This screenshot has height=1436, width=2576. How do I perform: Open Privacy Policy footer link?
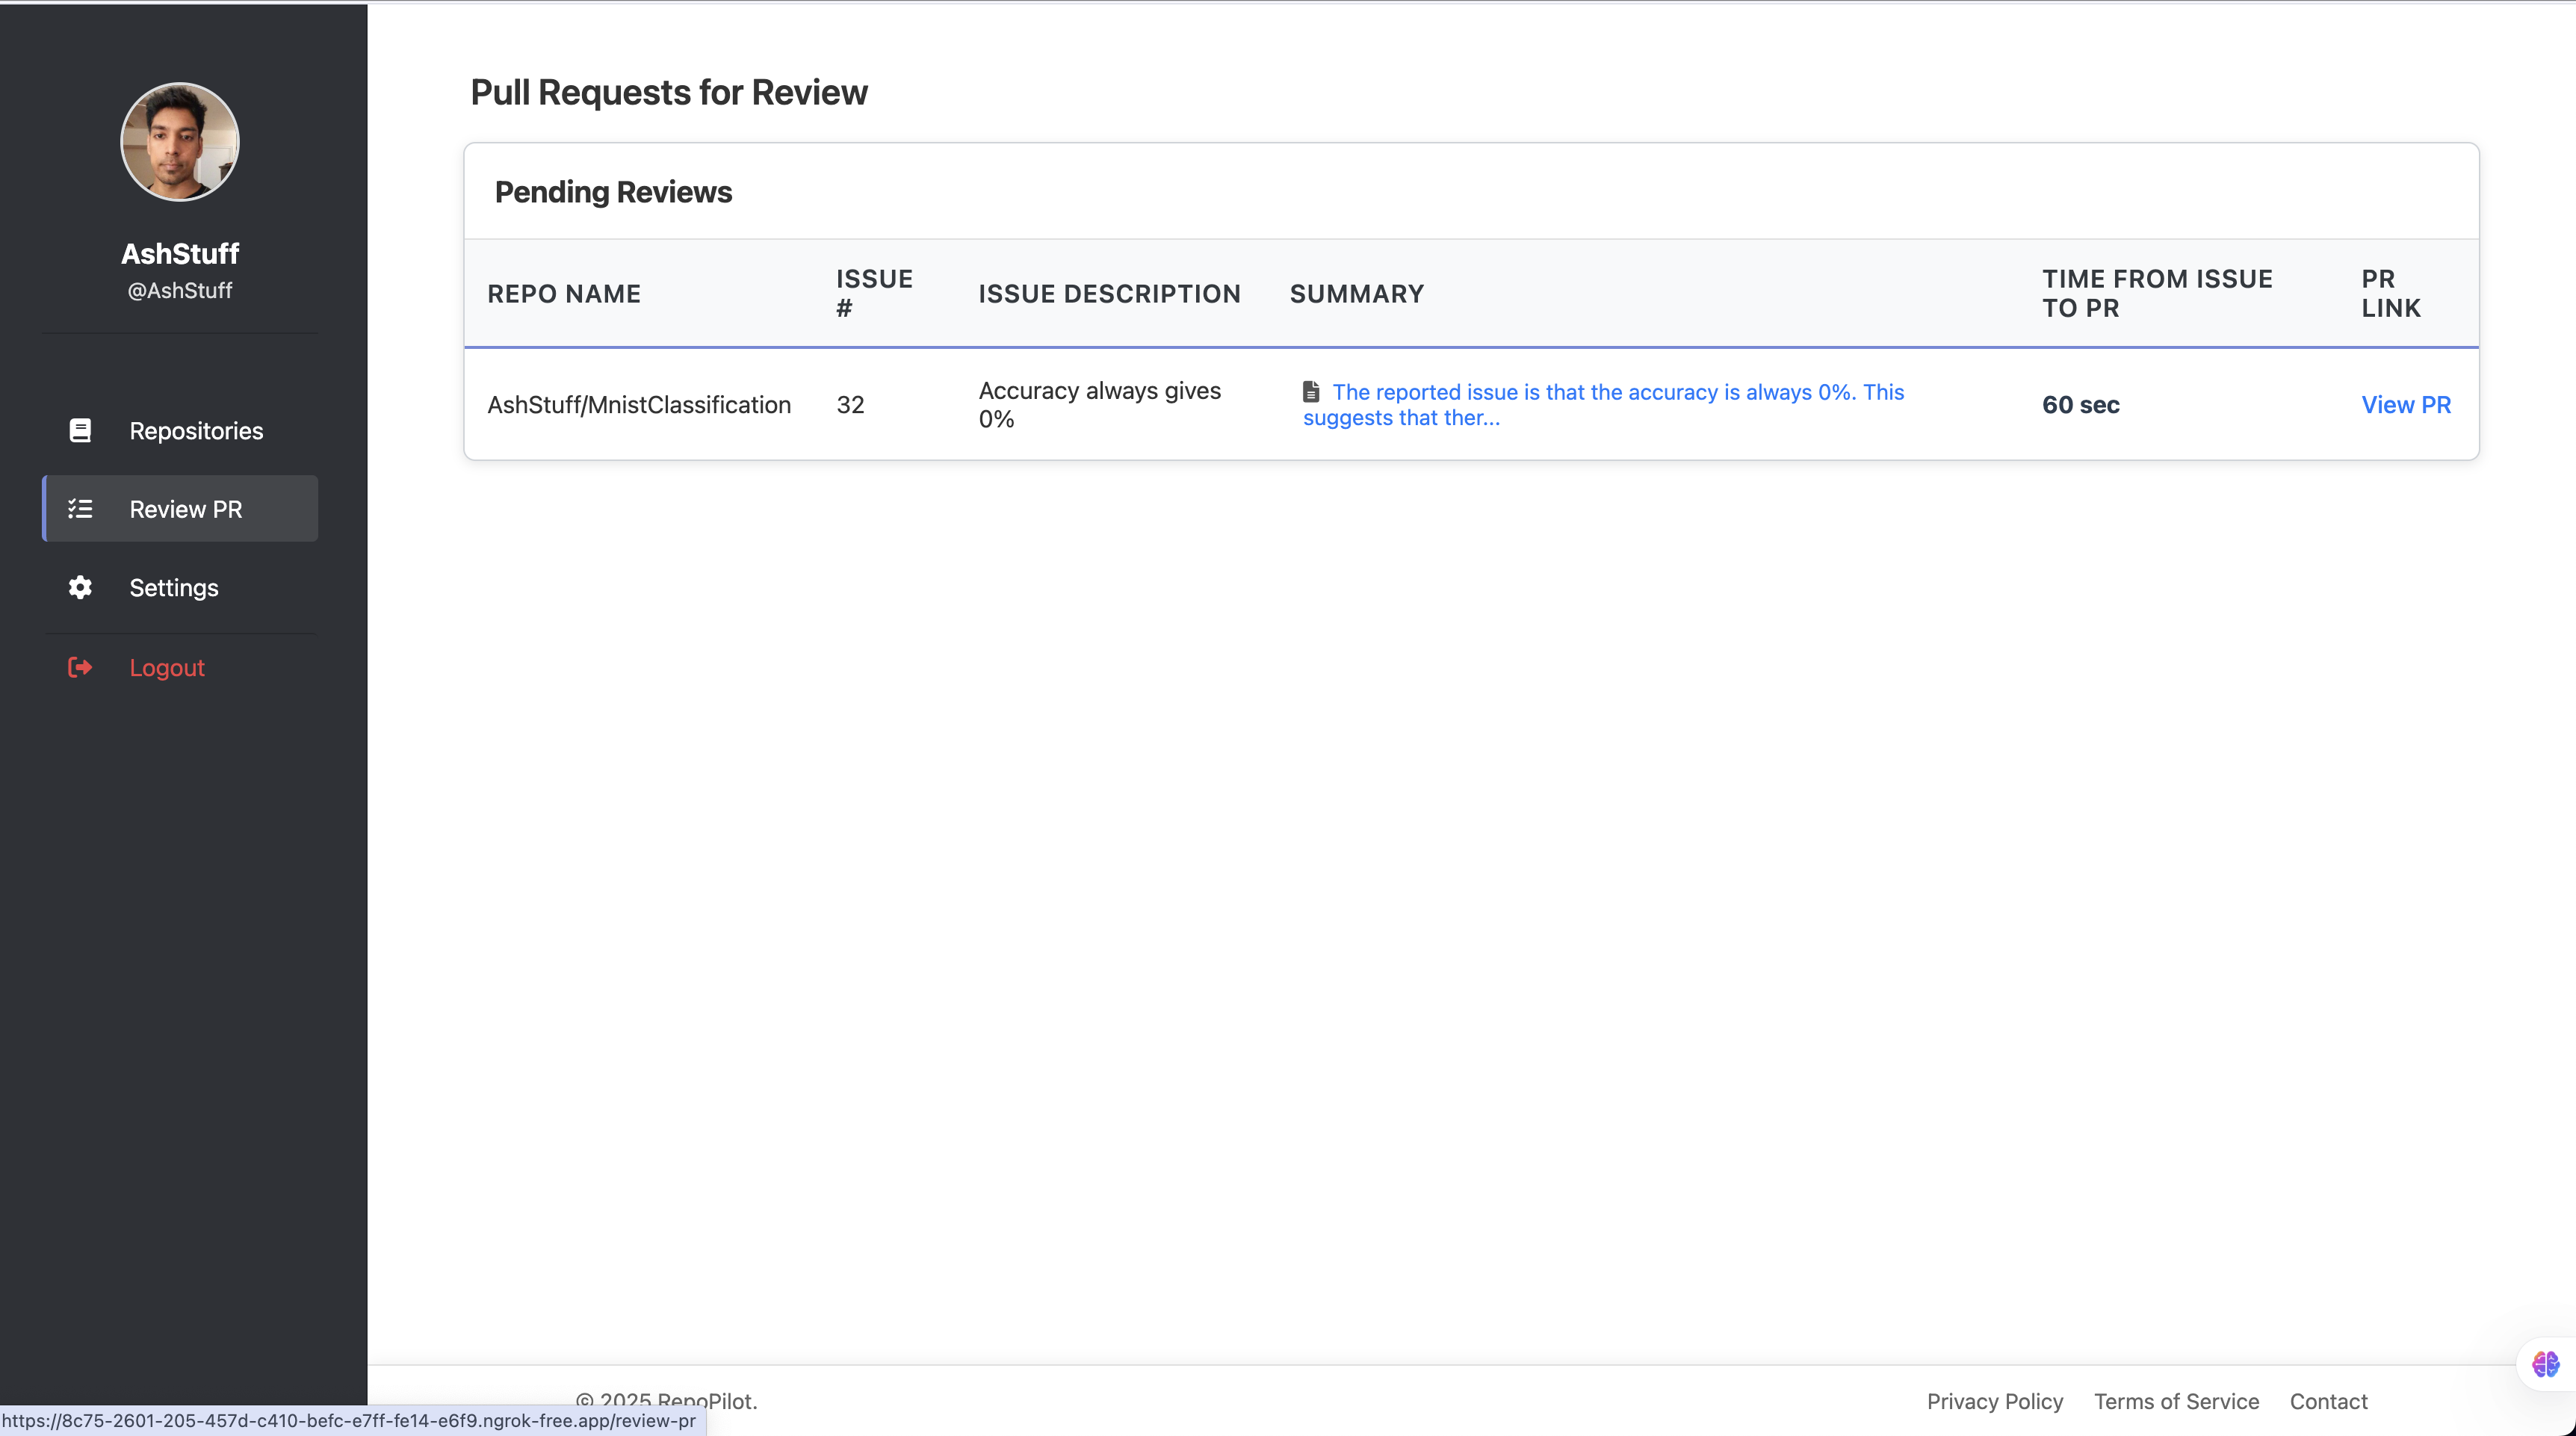(x=1994, y=1401)
